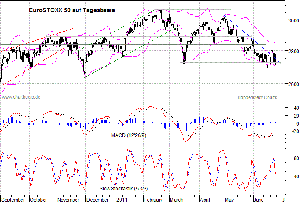
Task: Click the www.chartbuero.de text
Action: tap(21, 97)
